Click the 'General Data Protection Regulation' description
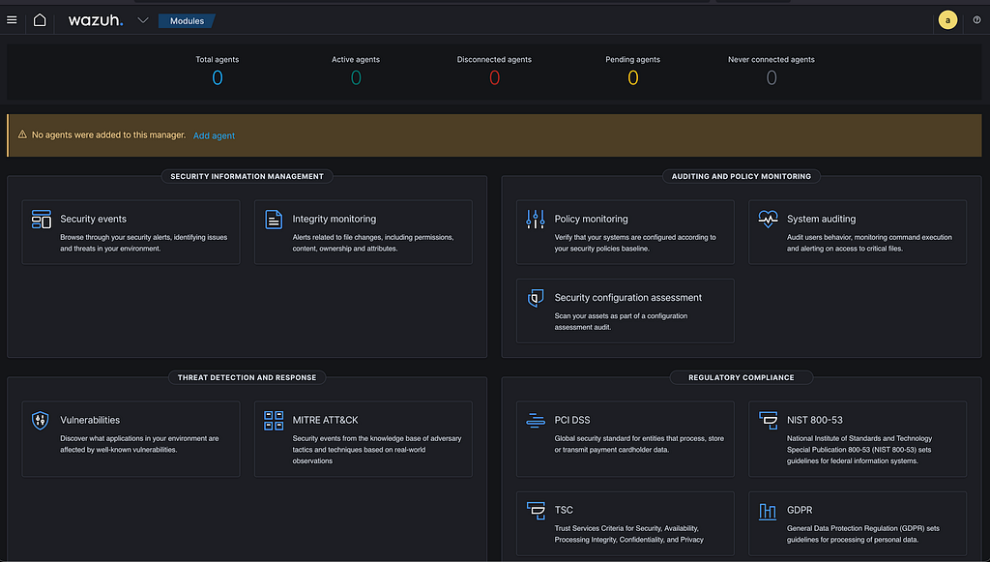 (x=863, y=534)
